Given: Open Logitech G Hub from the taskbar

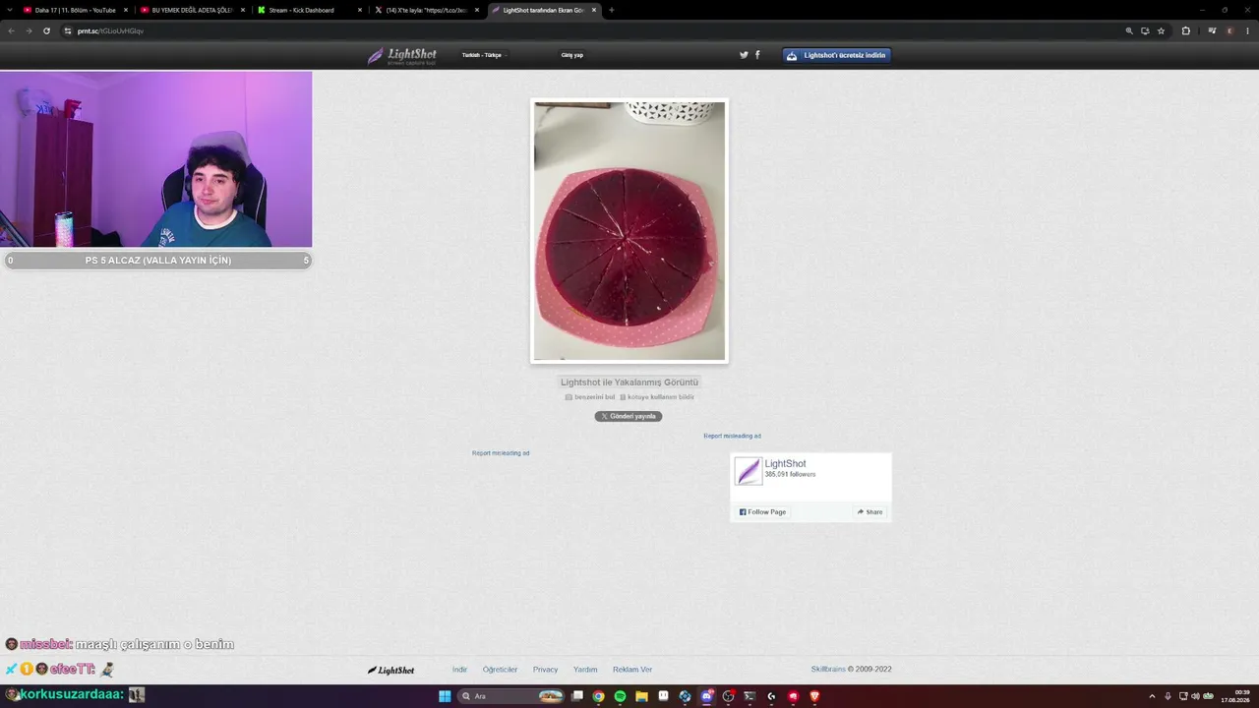Looking at the screenshot, I should click(771, 696).
